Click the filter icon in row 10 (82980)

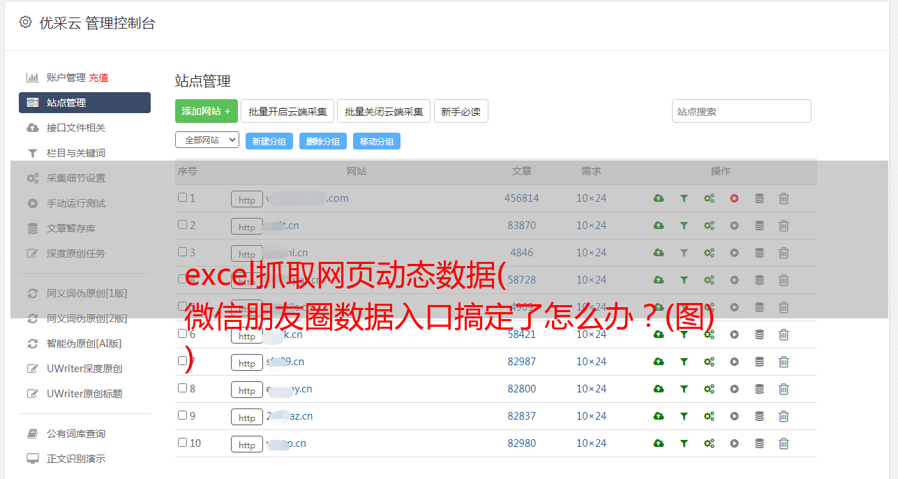pyautogui.click(x=684, y=443)
